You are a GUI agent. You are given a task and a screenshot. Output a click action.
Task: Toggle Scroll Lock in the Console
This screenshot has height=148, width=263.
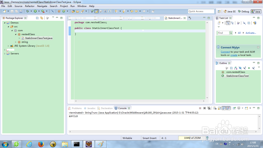point(219,108)
